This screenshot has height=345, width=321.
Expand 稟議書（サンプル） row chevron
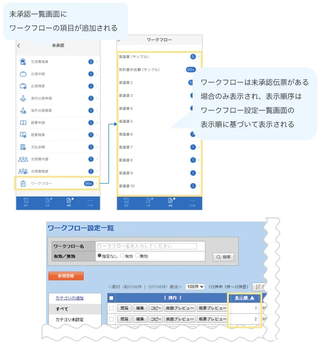pyautogui.click(x=199, y=57)
